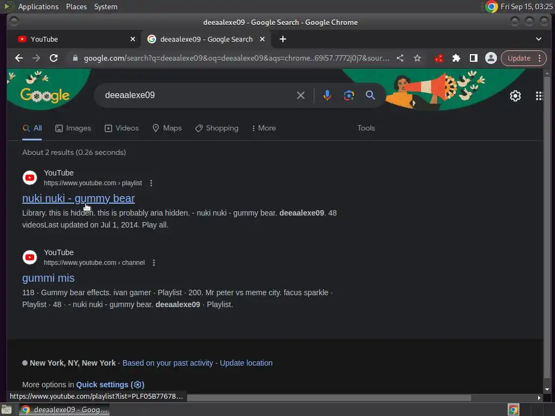This screenshot has width=555, height=416.
Task: Switch to Images results
Action: pyautogui.click(x=73, y=128)
